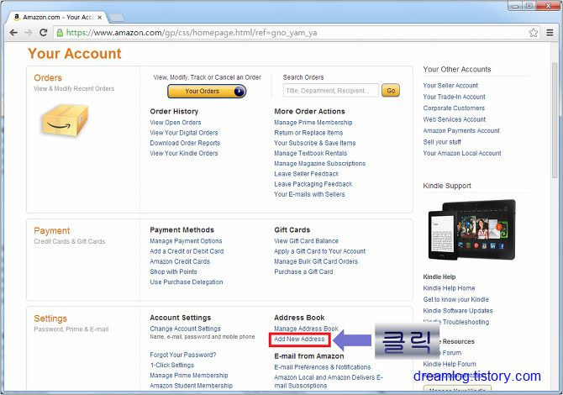Open Leave Seller Feedback link

pyautogui.click(x=306, y=174)
